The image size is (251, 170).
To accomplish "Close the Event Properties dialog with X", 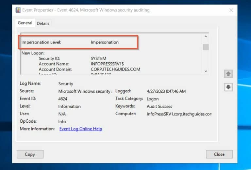I will coord(231,10).
